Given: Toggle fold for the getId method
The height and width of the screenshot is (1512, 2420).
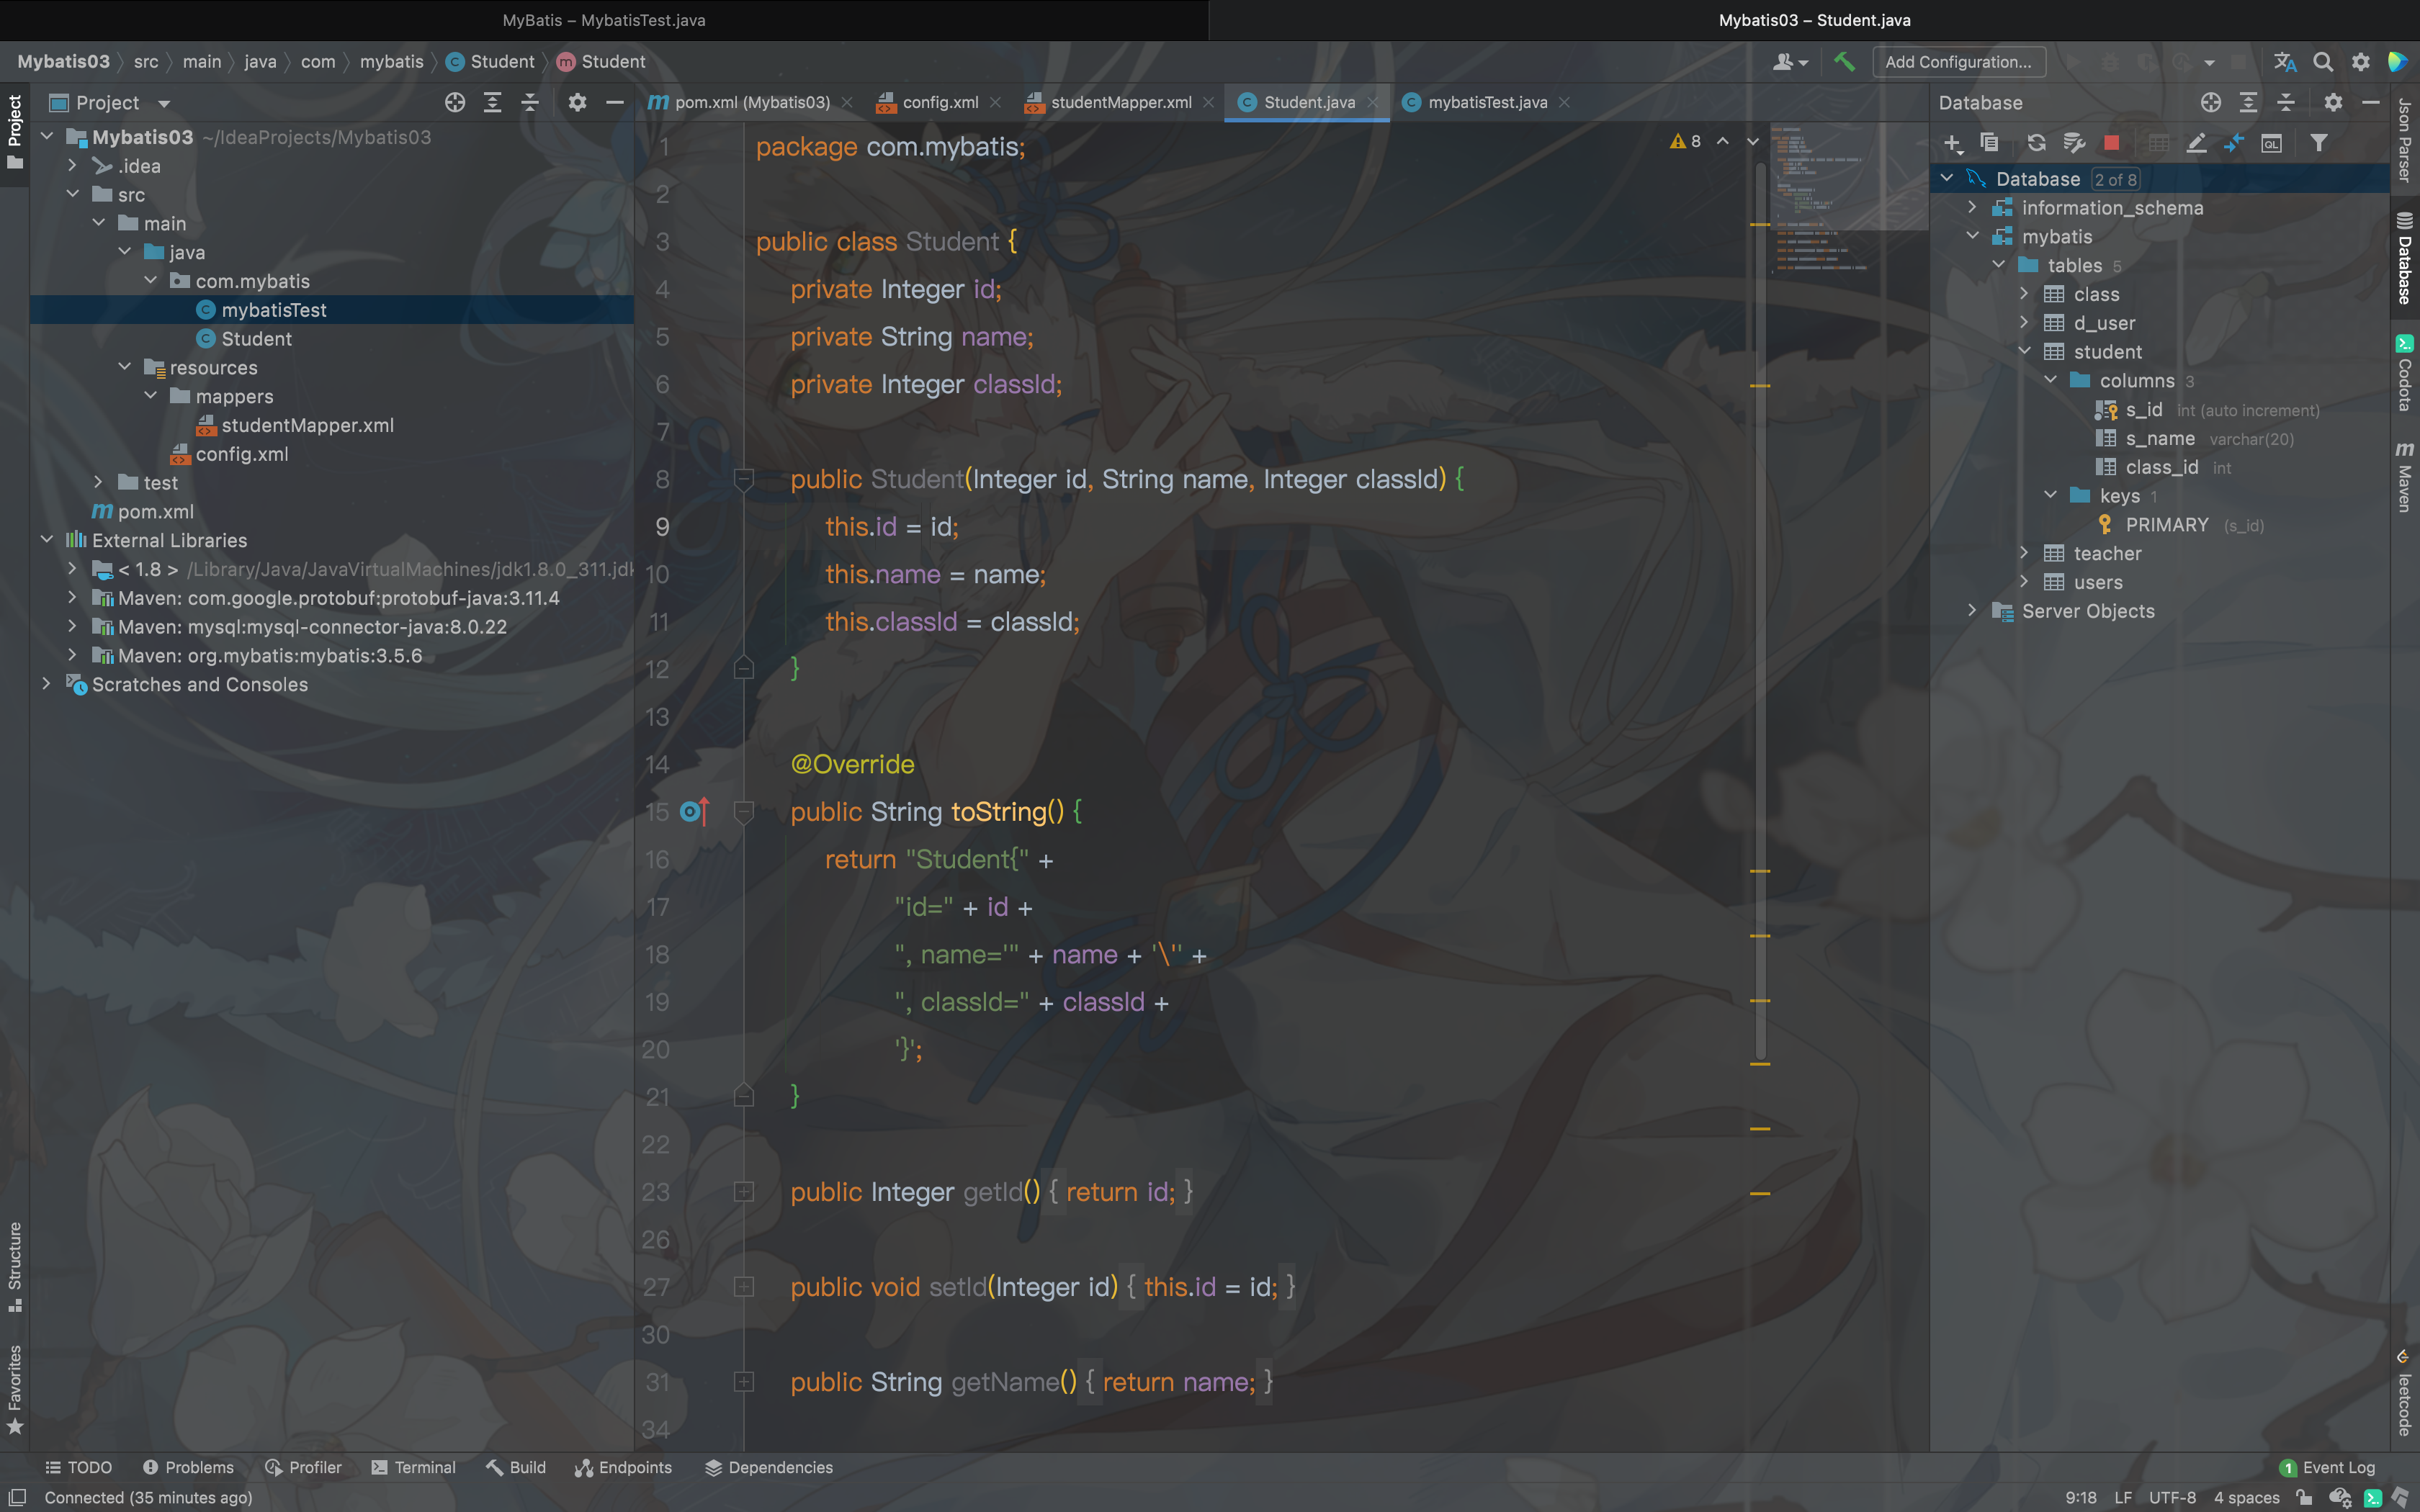Looking at the screenshot, I should pyautogui.click(x=744, y=1192).
